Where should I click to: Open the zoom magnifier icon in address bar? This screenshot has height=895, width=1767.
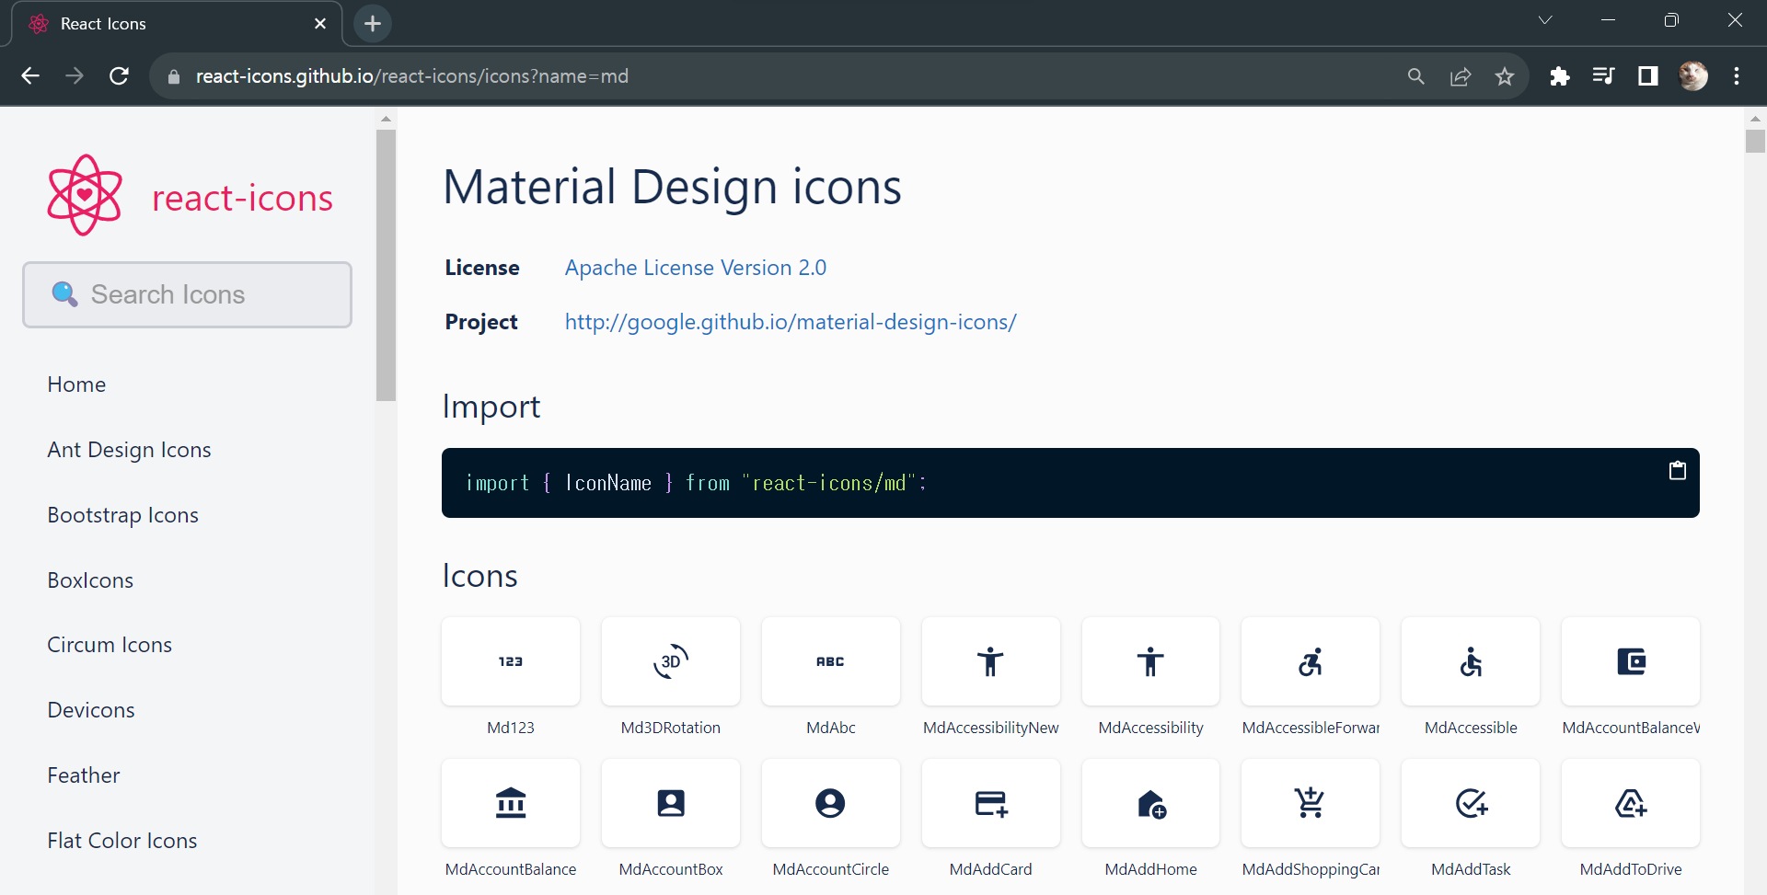(x=1416, y=76)
